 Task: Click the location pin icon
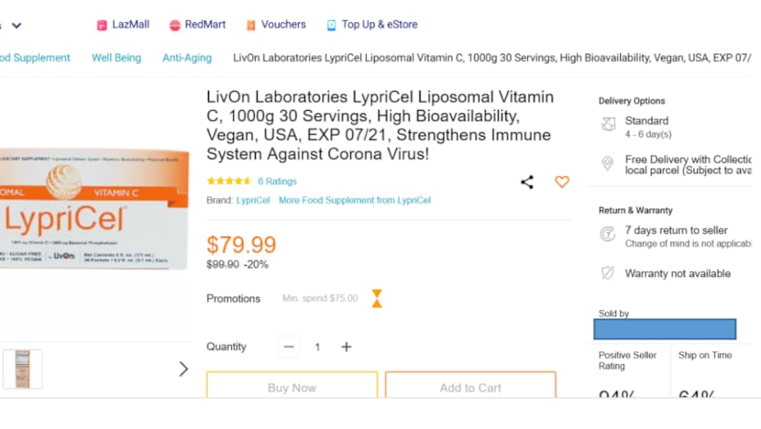(607, 163)
